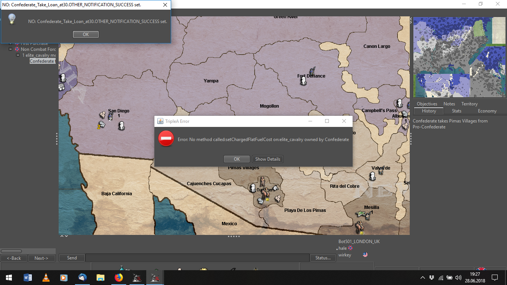Select the soldier unit at Valverde
The height and width of the screenshot is (285, 507).
tap(381, 170)
